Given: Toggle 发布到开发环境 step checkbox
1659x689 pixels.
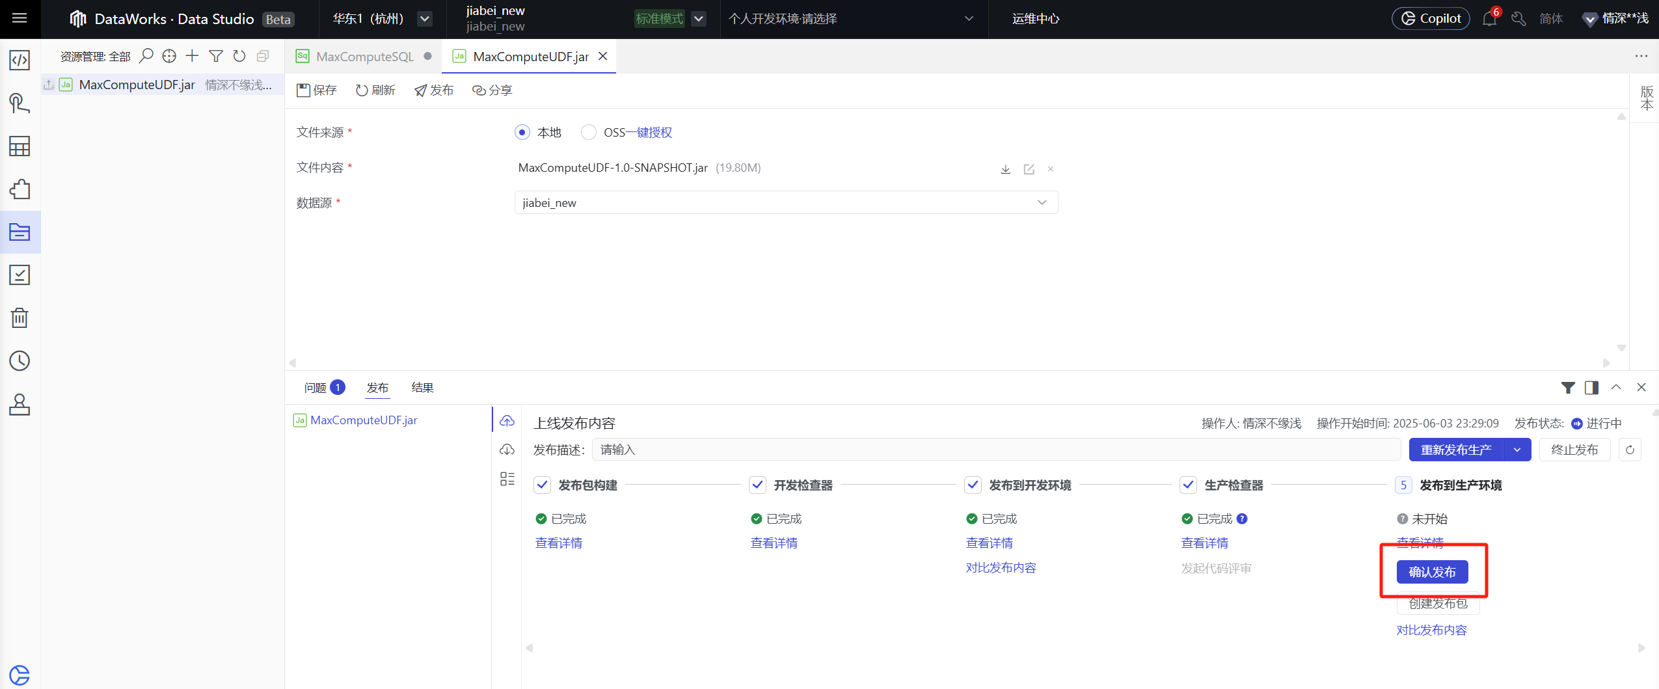Looking at the screenshot, I should tap(973, 485).
